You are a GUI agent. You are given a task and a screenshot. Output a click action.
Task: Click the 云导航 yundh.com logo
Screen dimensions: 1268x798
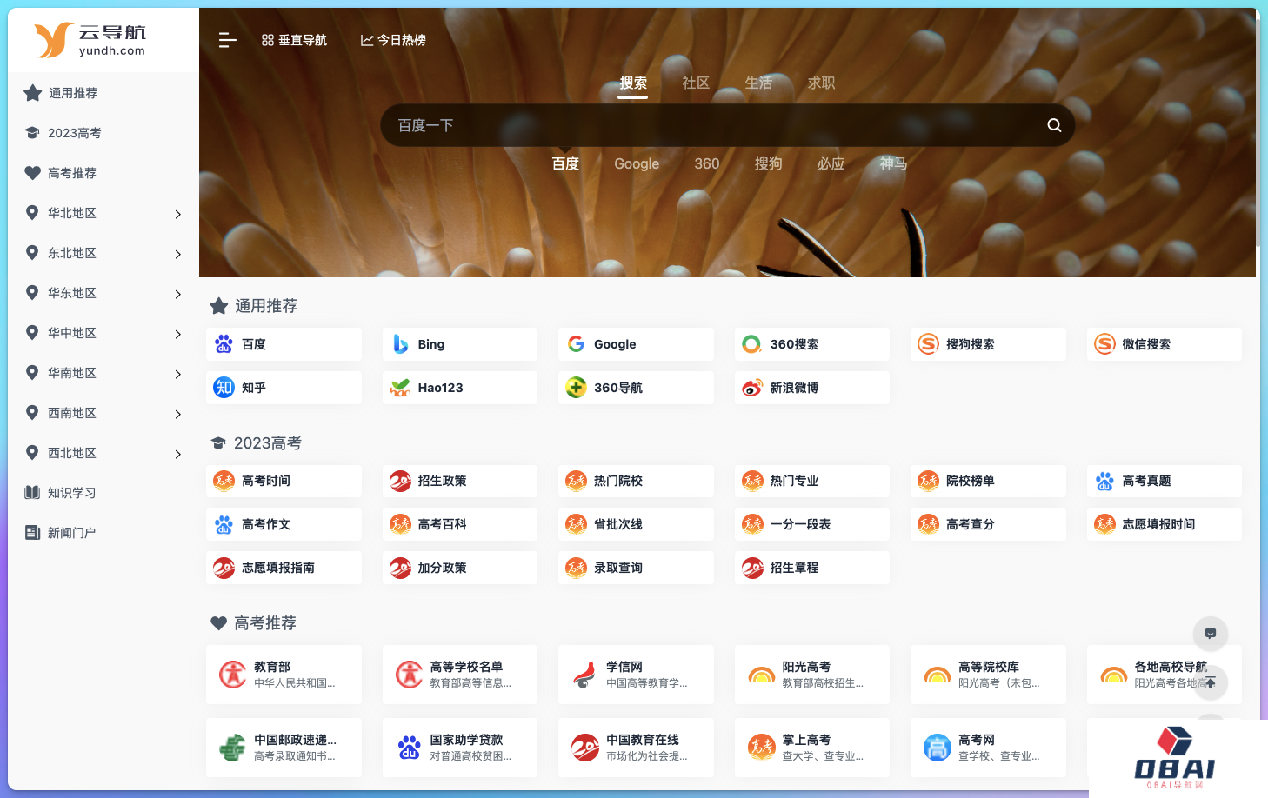[x=90, y=40]
